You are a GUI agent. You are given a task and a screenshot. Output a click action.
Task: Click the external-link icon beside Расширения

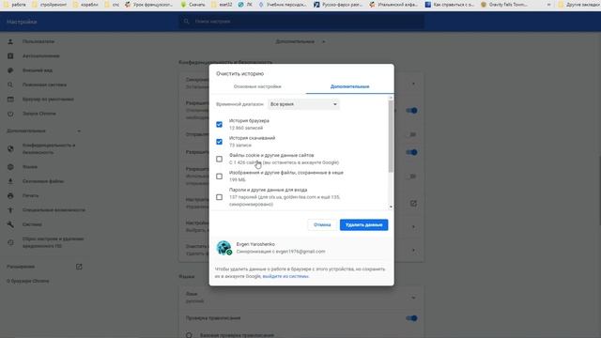click(79, 267)
